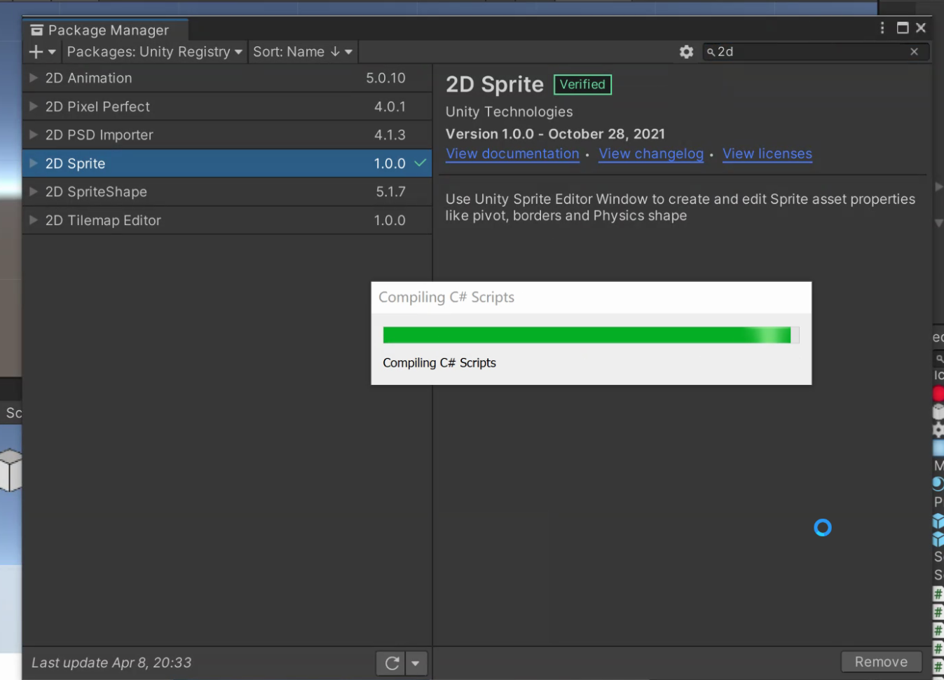Screen dimensions: 944x680
Task: Click version 1.0.0 of 2D Tilemap Editor
Action: tap(390, 220)
